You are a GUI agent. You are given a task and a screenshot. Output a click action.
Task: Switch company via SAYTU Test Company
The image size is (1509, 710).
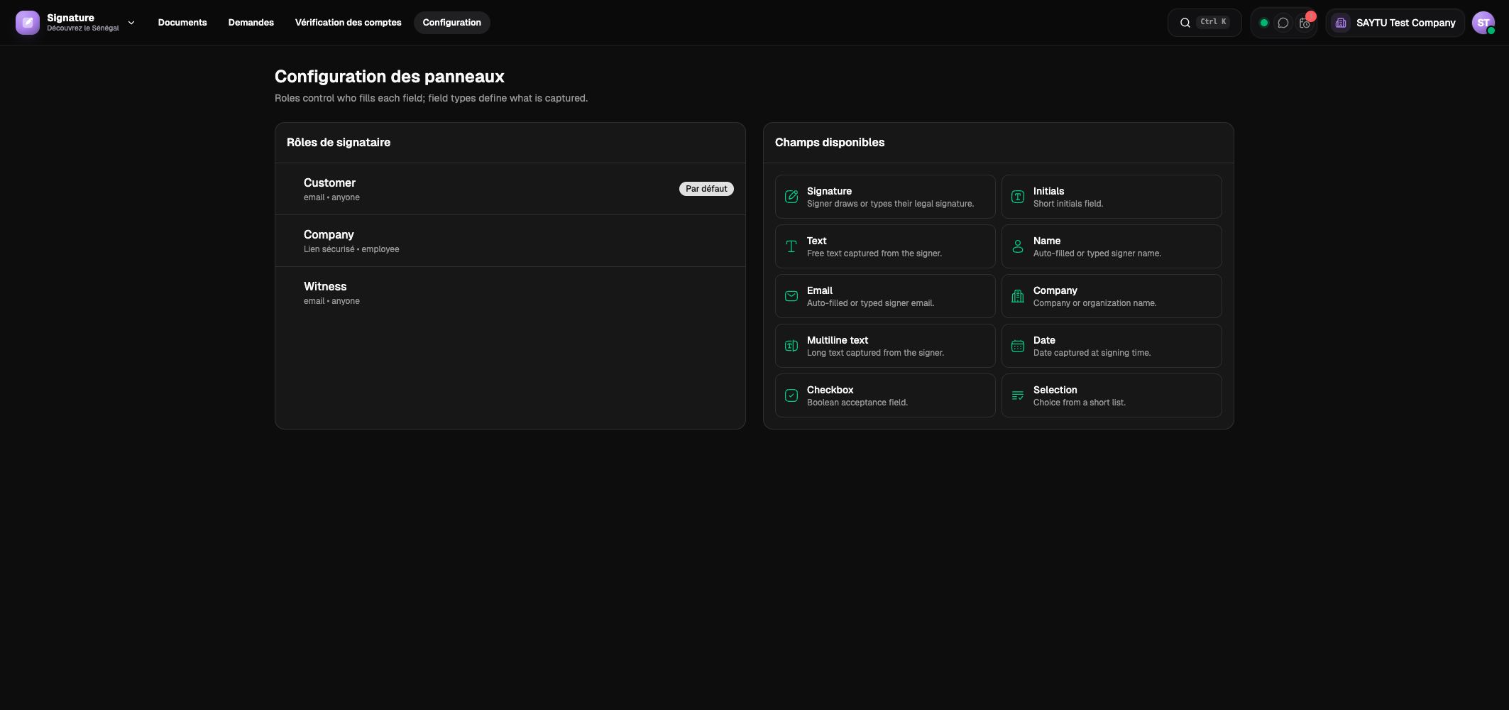tap(1395, 23)
